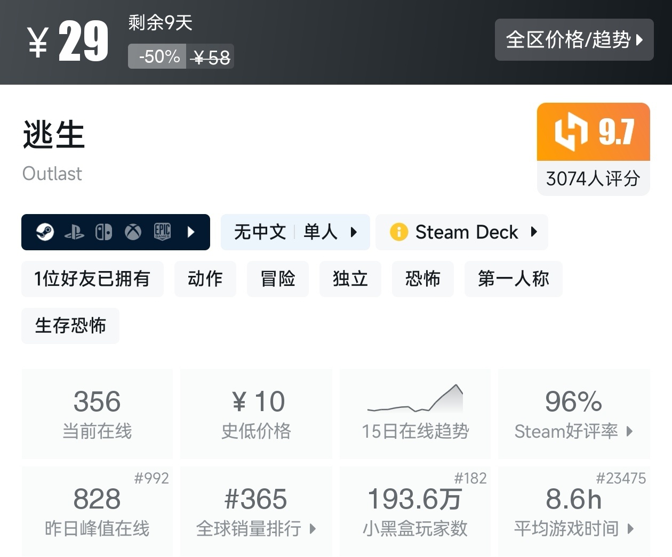Open the PlayStation platform icon
Screen dimensions: 672x557
coord(75,232)
